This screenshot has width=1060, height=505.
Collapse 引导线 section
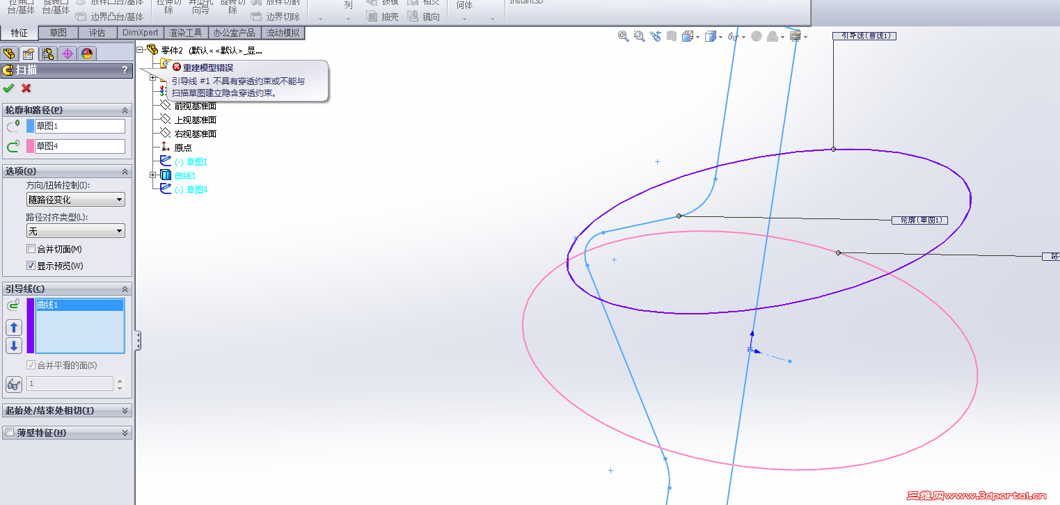click(x=125, y=289)
